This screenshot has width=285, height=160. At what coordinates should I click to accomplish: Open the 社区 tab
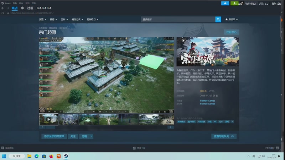pyautogui.click(x=30, y=8)
